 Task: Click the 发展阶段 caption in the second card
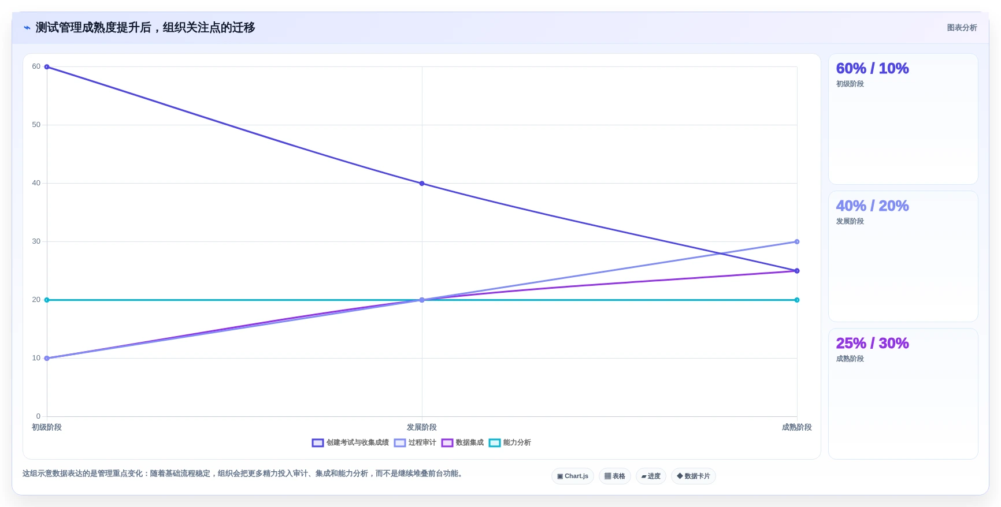point(850,221)
